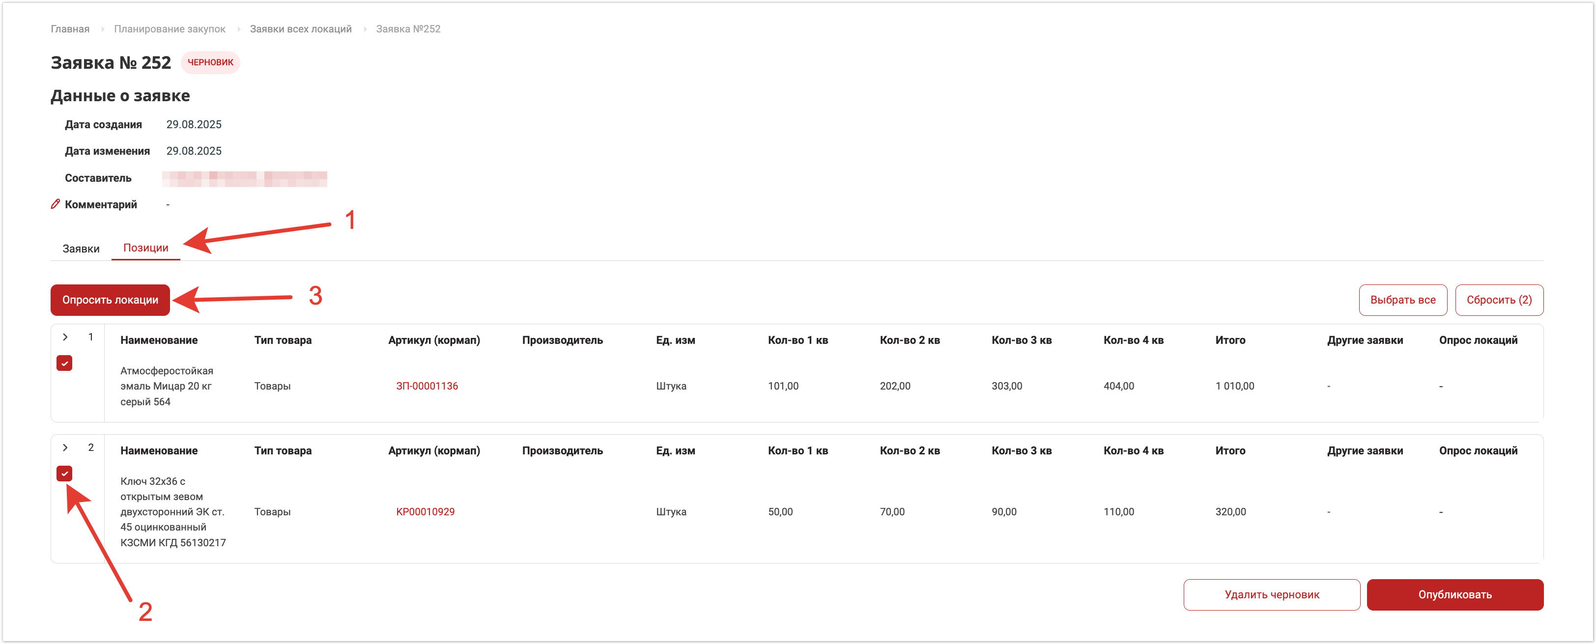Image resolution: width=1596 pixels, height=644 pixels.
Task: Reset selection with Сбросить (2) button
Action: (x=1498, y=300)
